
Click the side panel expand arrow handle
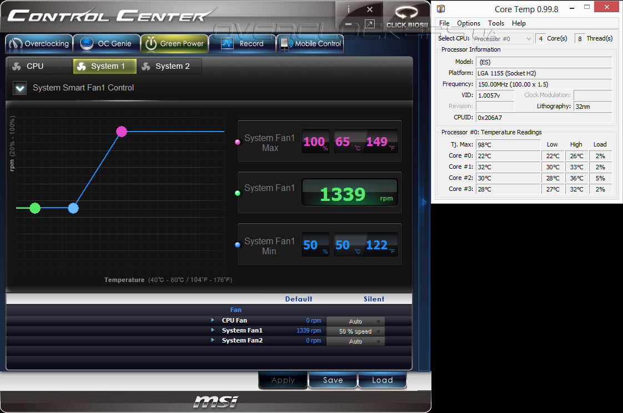[424, 203]
